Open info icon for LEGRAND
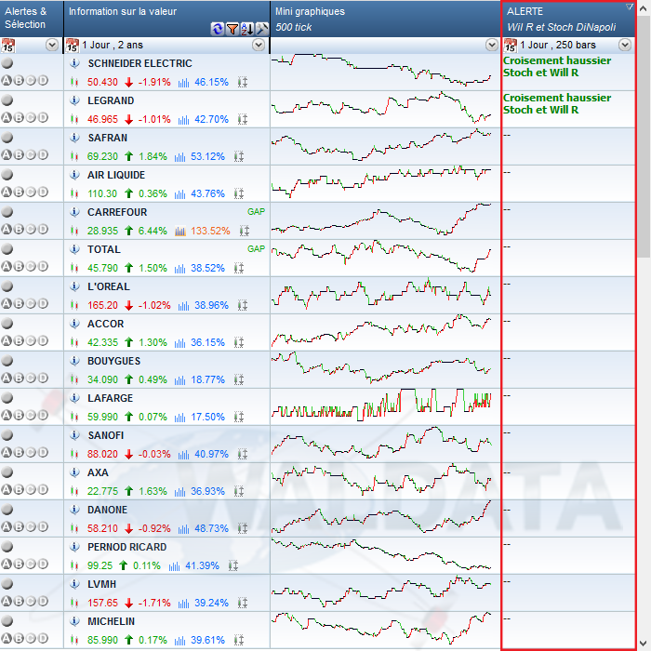The height and width of the screenshot is (651, 651). pyautogui.click(x=74, y=100)
